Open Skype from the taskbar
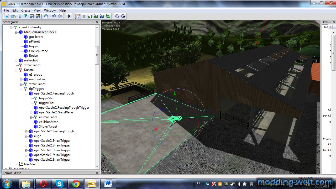This screenshot has width=336, height=189. coord(59,184)
